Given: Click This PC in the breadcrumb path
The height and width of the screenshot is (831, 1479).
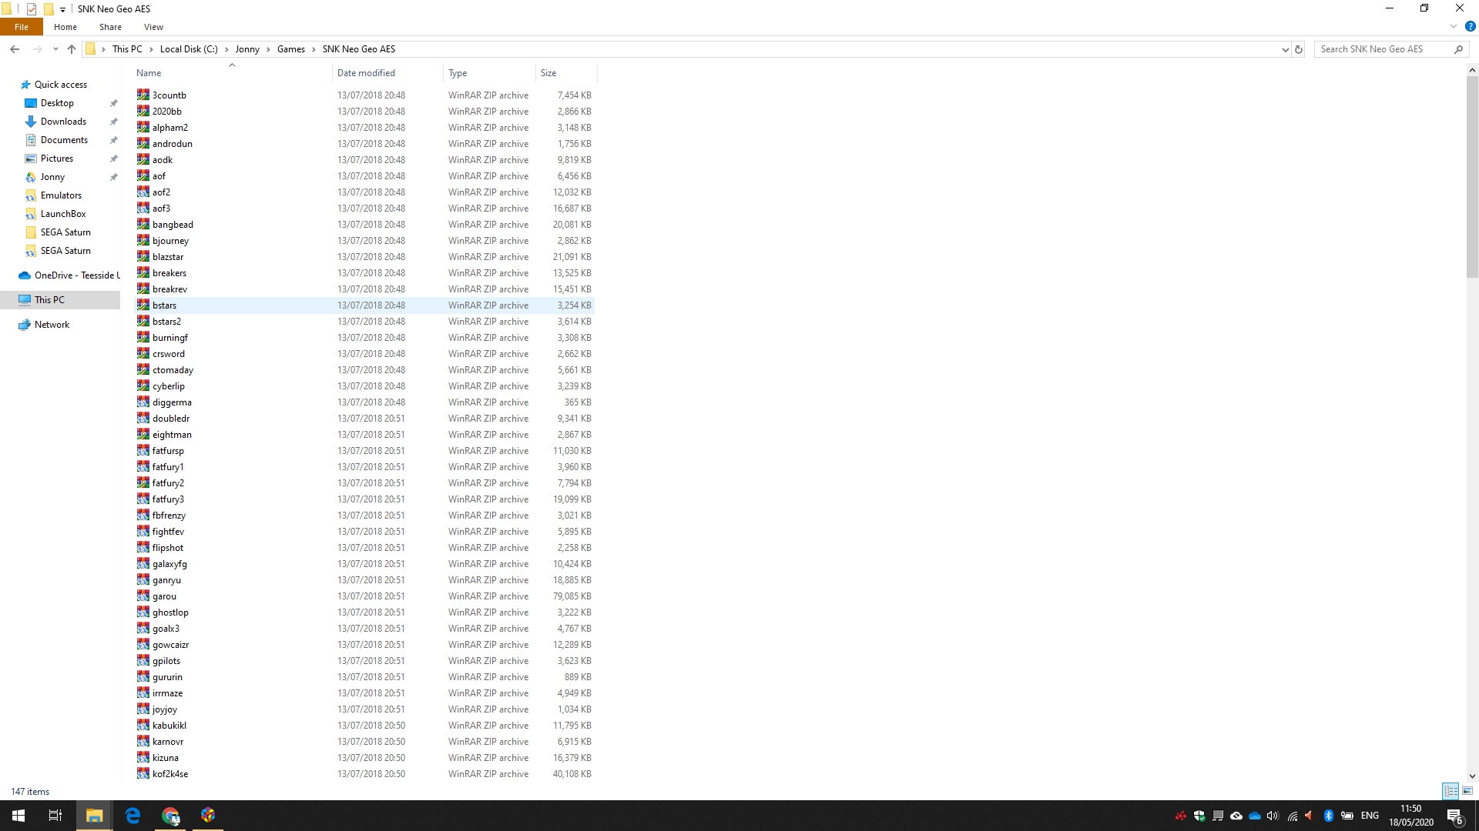Looking at the screenshot, I should point(127,49).
